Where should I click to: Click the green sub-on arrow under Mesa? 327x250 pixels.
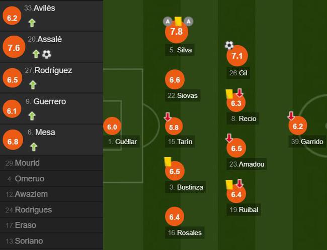34,147
